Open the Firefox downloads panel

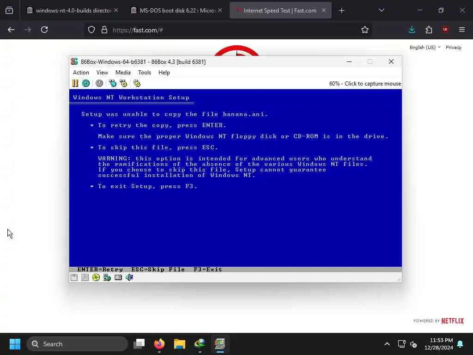(x=412, y=30)
